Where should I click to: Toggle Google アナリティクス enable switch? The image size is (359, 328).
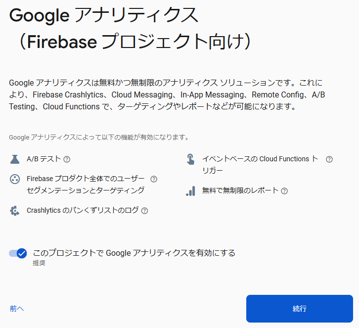click(x=18, y=253)
